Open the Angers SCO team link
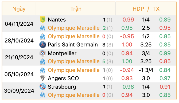Viewport: 179px width, 103px height. pos(63,78)
